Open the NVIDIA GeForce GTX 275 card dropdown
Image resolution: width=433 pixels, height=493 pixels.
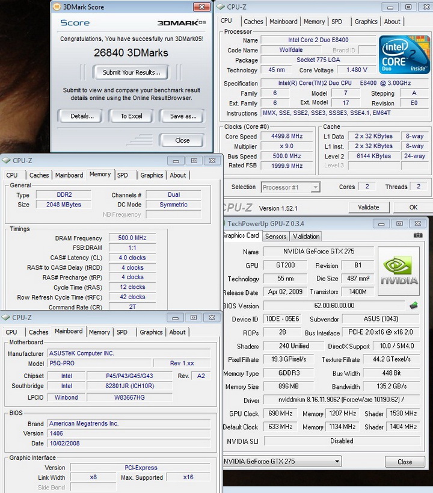click(337, 461)
